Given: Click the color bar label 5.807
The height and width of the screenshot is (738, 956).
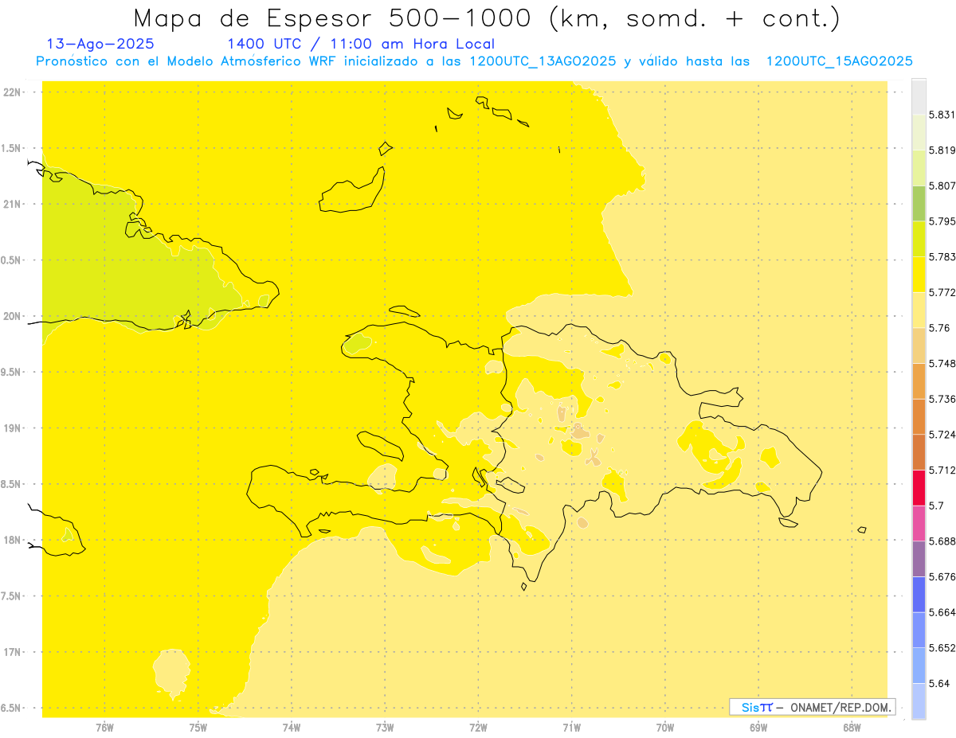Looking at the screenshot, I should 942,185.
